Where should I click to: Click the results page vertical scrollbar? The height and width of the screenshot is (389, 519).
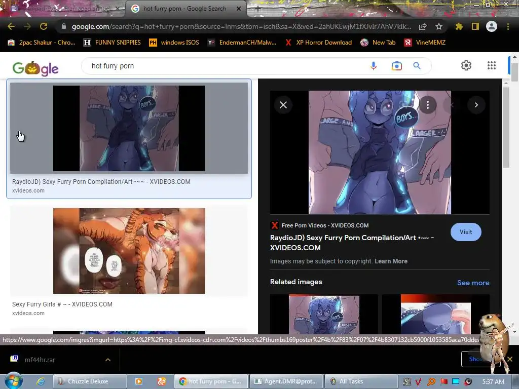pyautogui.click(x=514, y=72)
